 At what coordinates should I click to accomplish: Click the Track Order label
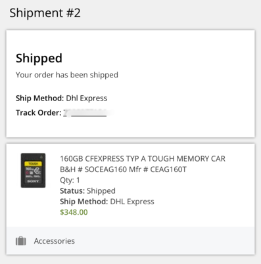(39, 113)
